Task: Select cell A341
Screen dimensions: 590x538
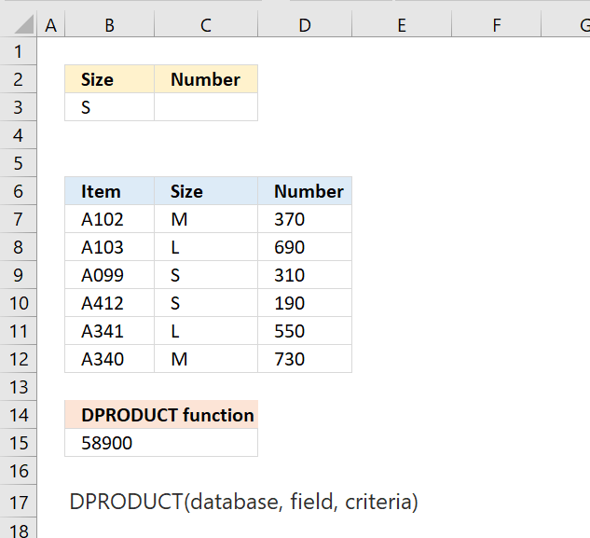Action: [109, 331]
